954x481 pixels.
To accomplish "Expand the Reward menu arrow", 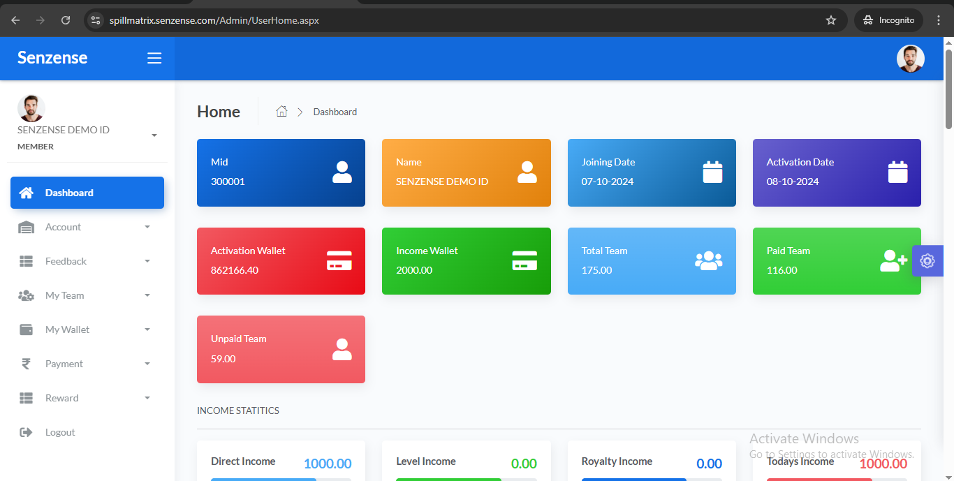I will 147,398.
